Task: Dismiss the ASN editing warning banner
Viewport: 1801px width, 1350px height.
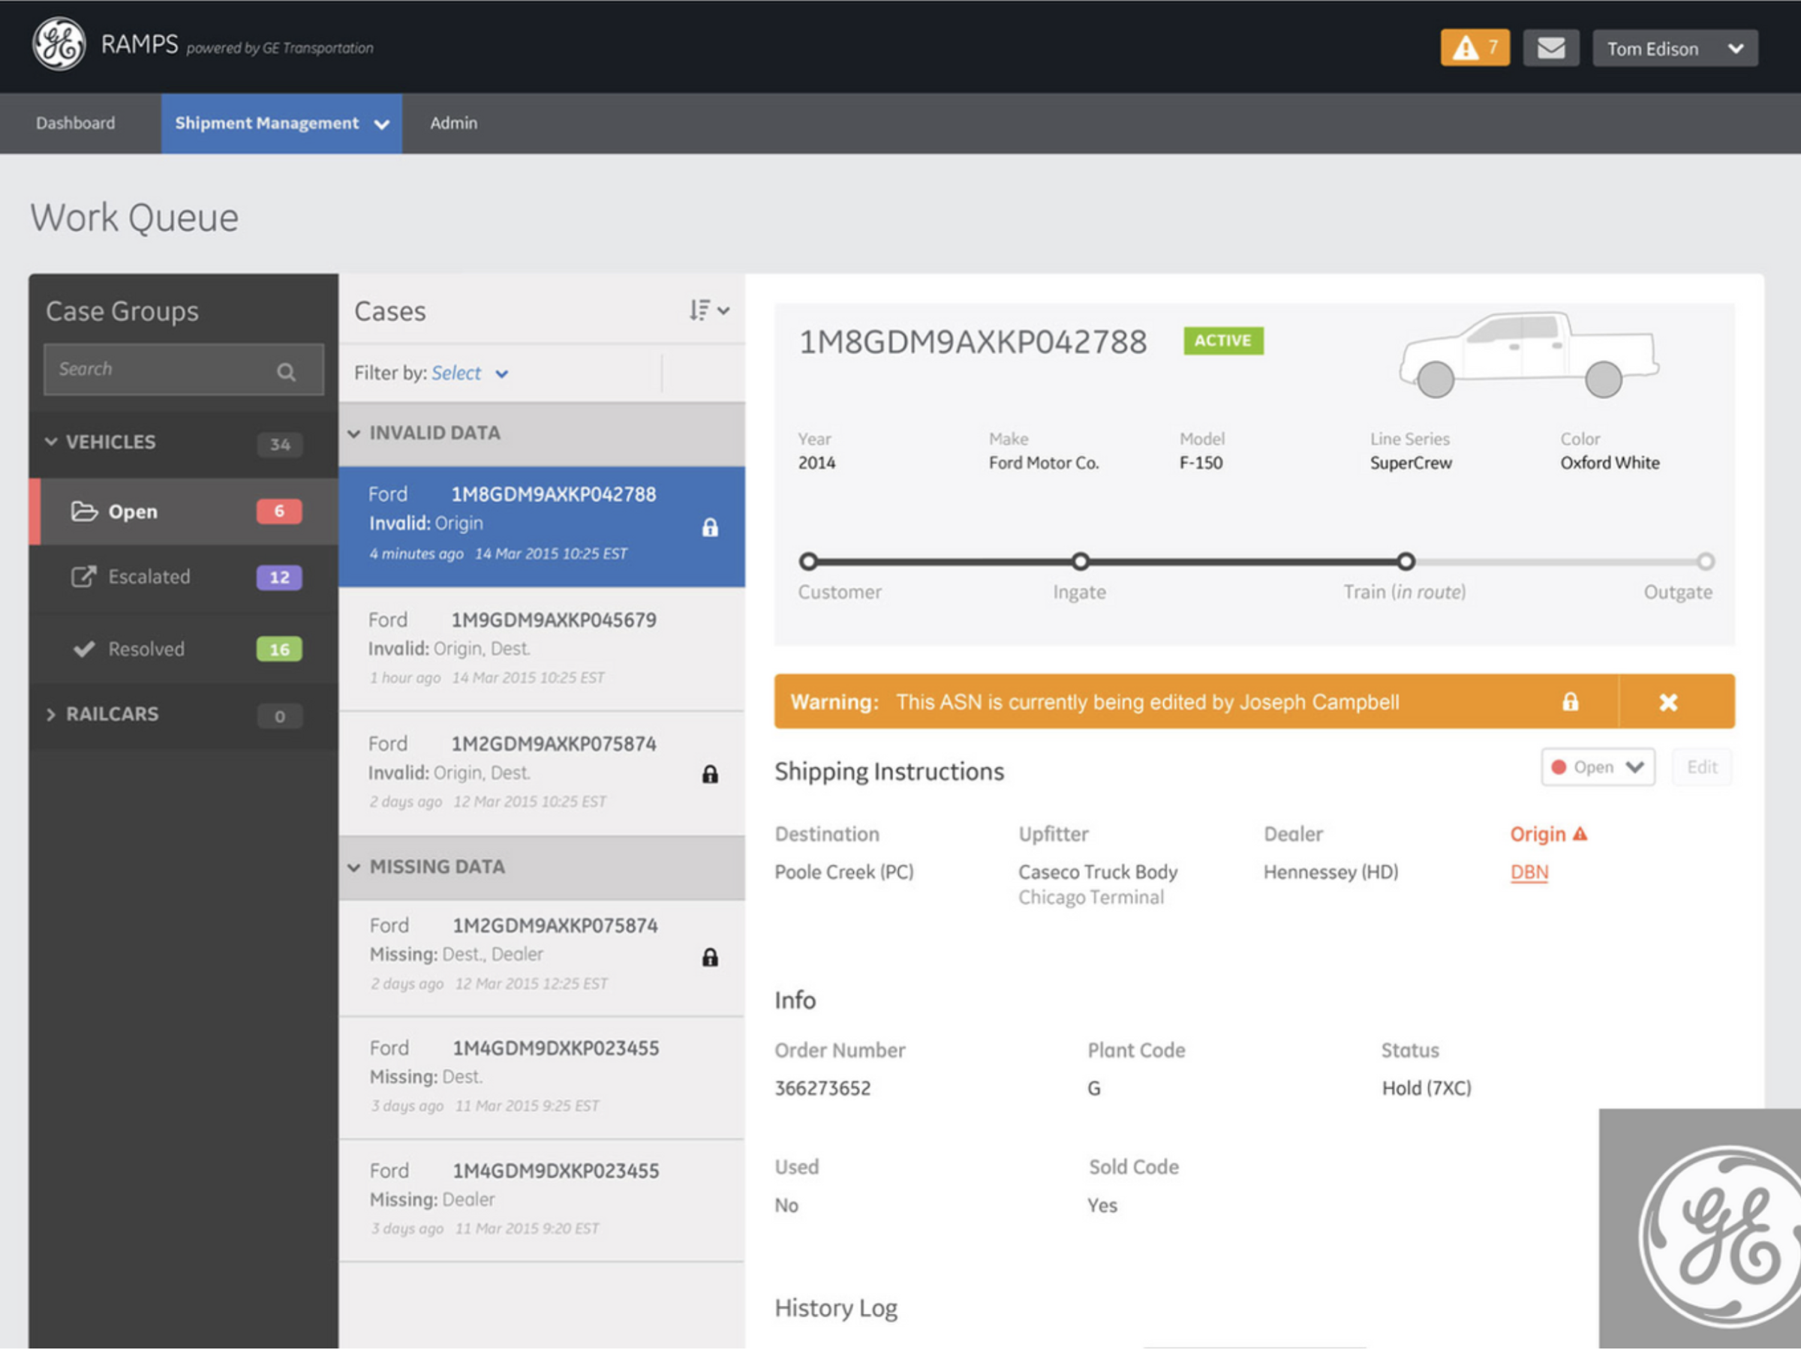Action: [x=1667, y=701]
